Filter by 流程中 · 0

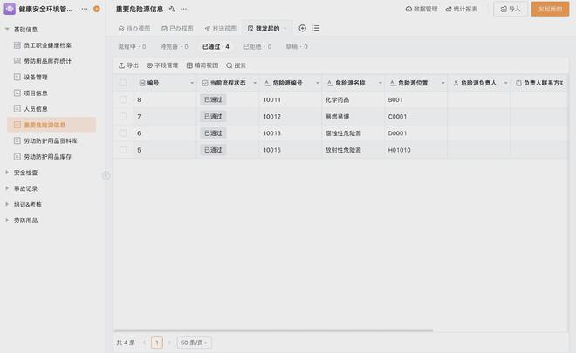pos(132,46)
